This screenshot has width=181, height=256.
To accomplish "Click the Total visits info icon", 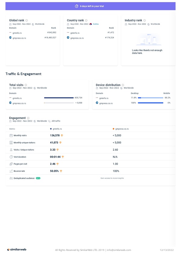I will [26, 85].
